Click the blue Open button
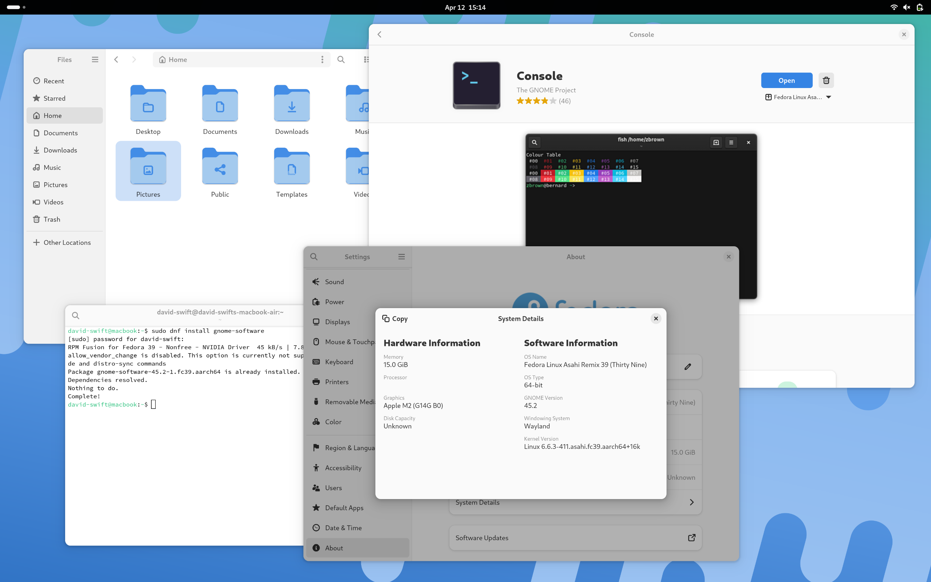 tap(786, 80)
